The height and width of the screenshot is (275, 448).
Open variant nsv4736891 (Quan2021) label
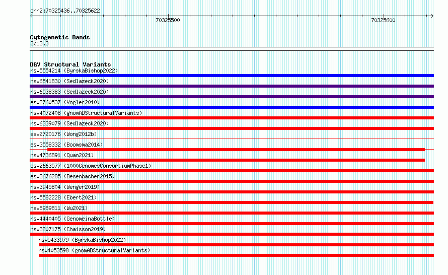click(62, 155)
